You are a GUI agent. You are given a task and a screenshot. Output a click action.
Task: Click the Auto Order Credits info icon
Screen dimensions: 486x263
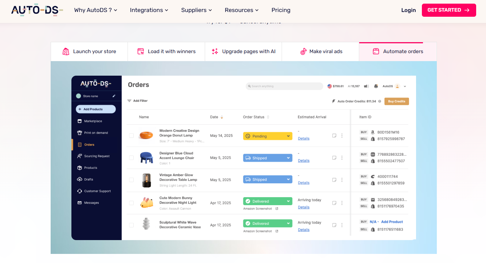tap(380, 101)
